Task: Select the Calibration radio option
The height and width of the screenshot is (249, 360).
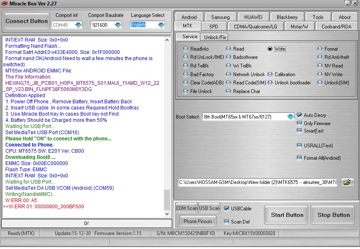Action: click(x=270, y=74)
